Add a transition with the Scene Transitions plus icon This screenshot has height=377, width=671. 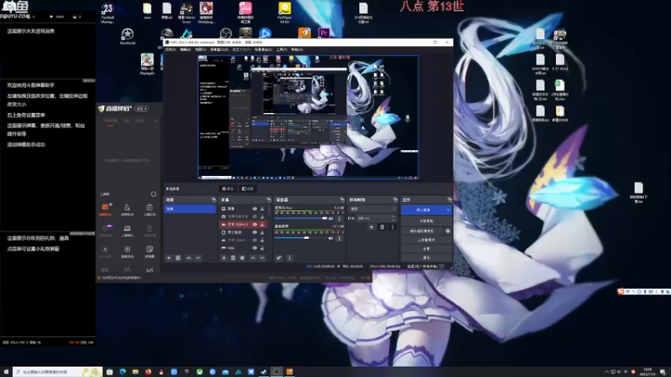pyautogui.click(x=372, y=227)
